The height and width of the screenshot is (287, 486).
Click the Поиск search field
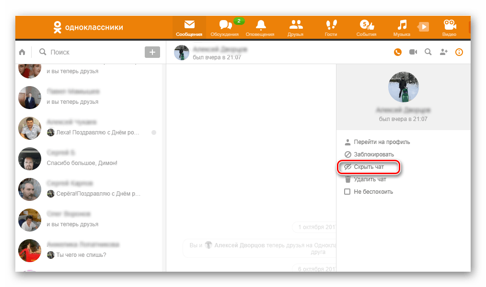[x=90, y=52]
